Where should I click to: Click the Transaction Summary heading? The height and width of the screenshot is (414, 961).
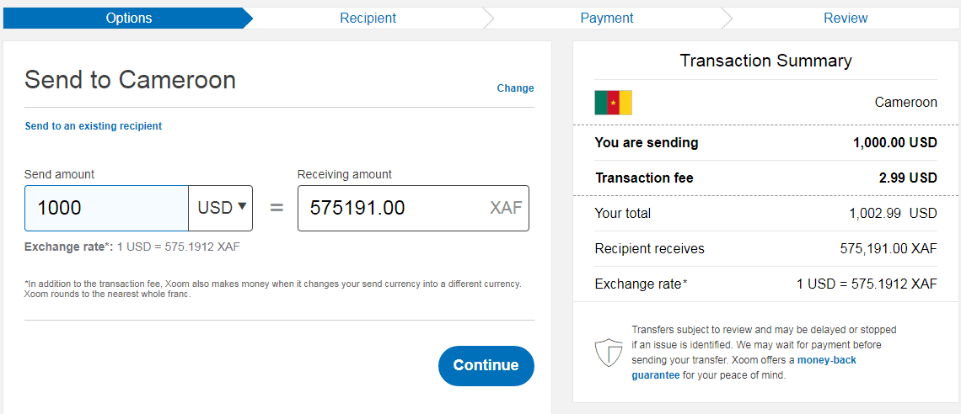pos(765,61)
